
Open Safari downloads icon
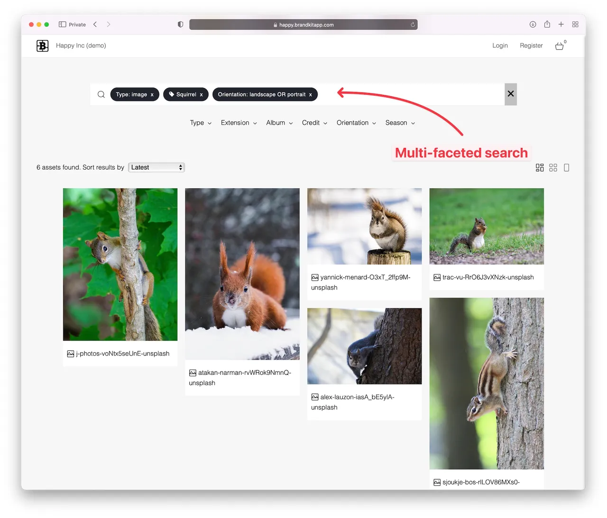(533, 24)
